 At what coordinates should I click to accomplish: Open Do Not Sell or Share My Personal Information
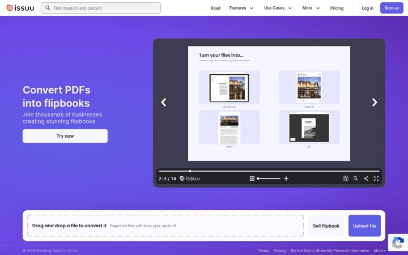pyautogui.click(x=330, y=250)
